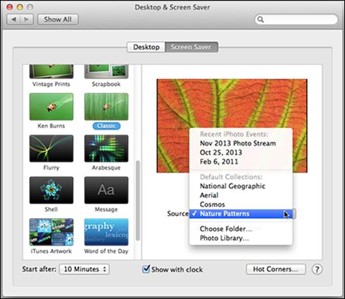The width and height of the screenshot is (345, 299).
Task: Open the Hot Corners settings
Action: point(276,269)
